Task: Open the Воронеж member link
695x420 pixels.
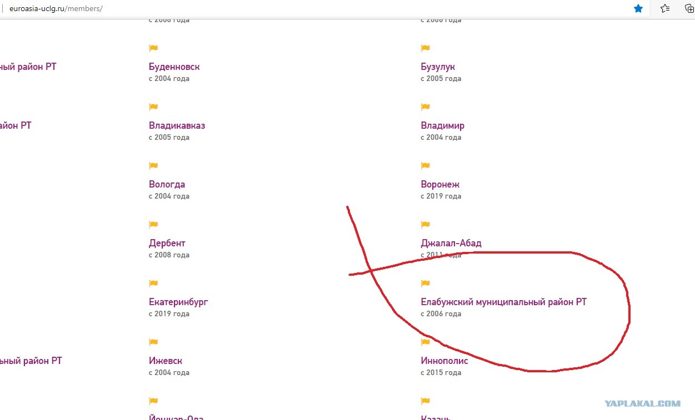Action: (440, 185)
